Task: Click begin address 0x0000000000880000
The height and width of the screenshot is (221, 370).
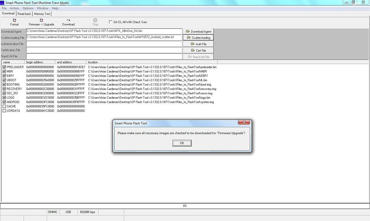Action: [40, 71]
